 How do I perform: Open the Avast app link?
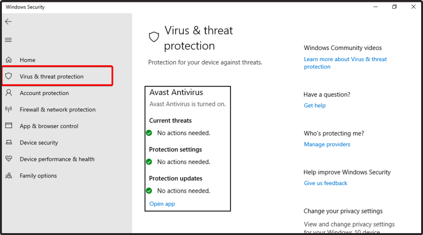(162, 204)
